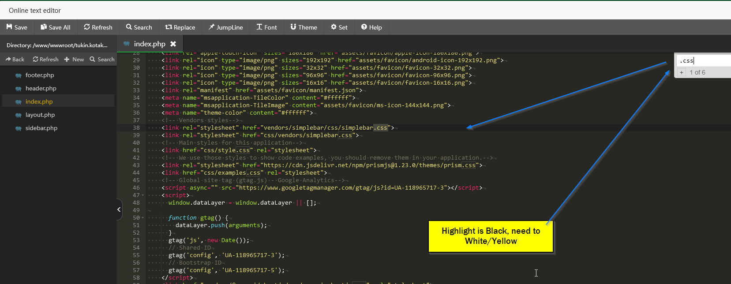The image size is (731, 284).
Task: Expand search box options with the plus button
Action: click(x=682, y=72)
